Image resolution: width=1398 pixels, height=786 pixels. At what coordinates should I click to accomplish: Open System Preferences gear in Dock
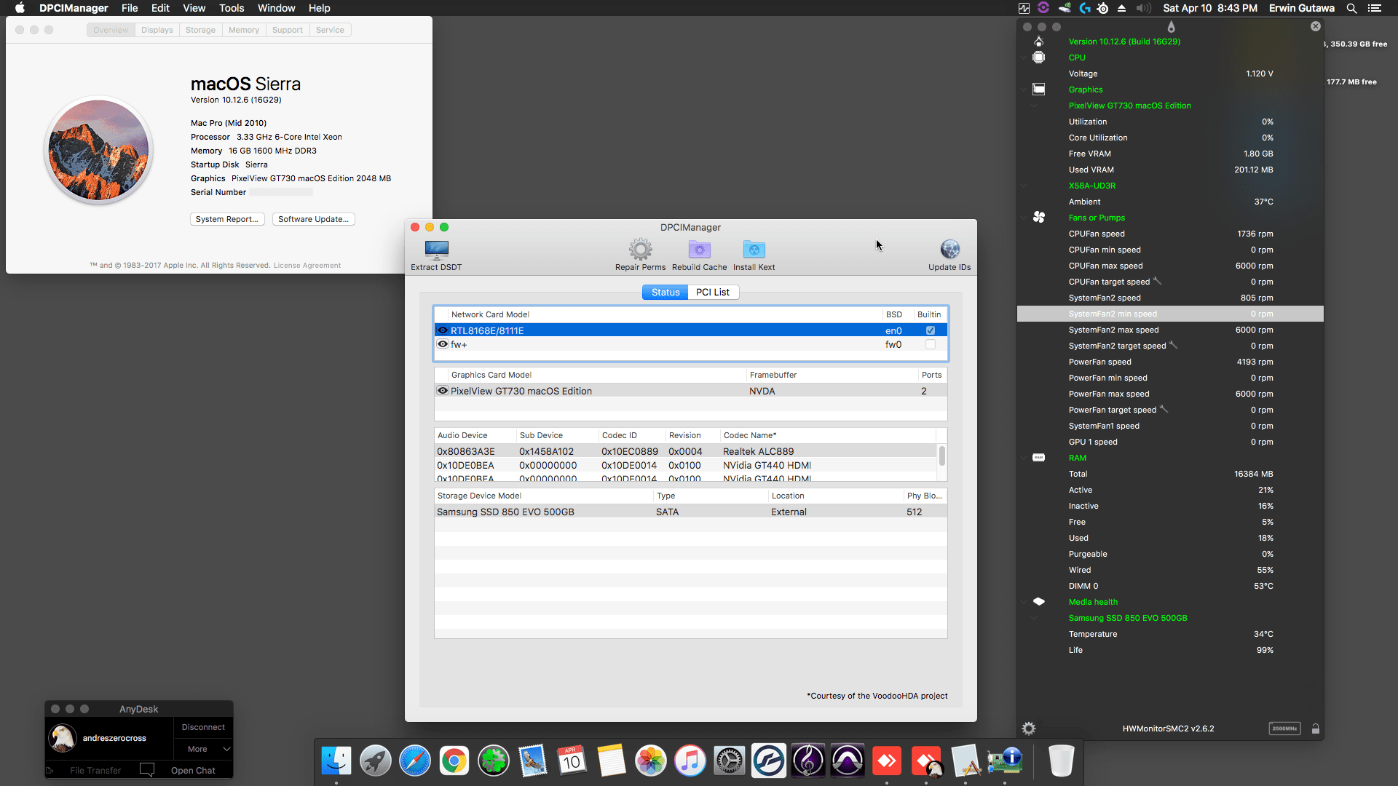coord(730,761)
